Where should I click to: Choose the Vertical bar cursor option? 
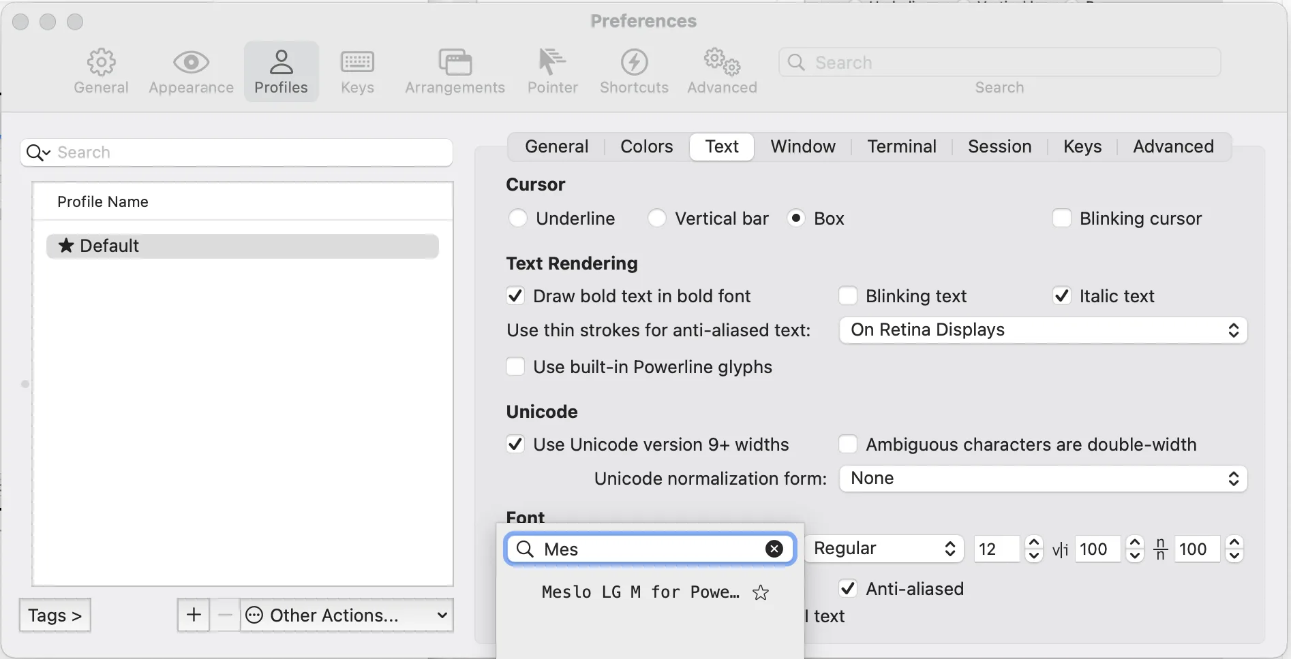pos(657,219)
